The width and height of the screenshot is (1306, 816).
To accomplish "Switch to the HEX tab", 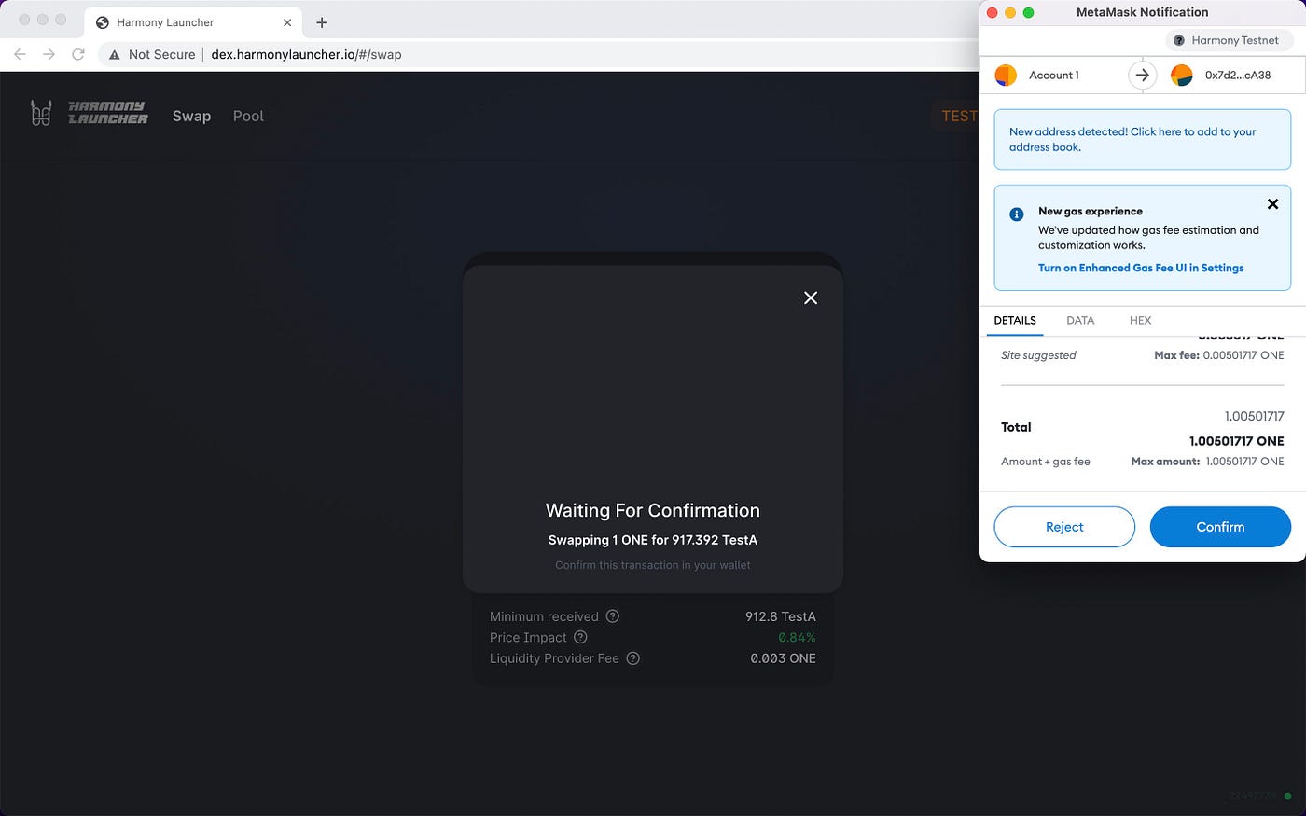I will (x=1140, y=320).
